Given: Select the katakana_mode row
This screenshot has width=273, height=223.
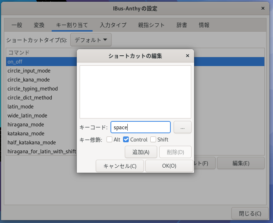Looking at the screenshot, I should click(42, 134).
